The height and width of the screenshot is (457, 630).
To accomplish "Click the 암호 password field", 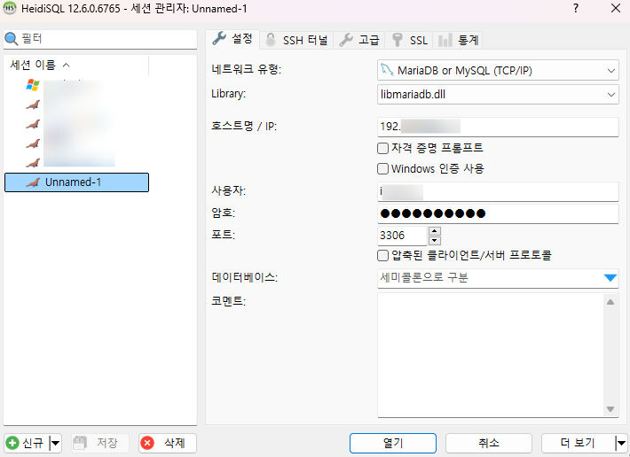I will click(498, 213).
